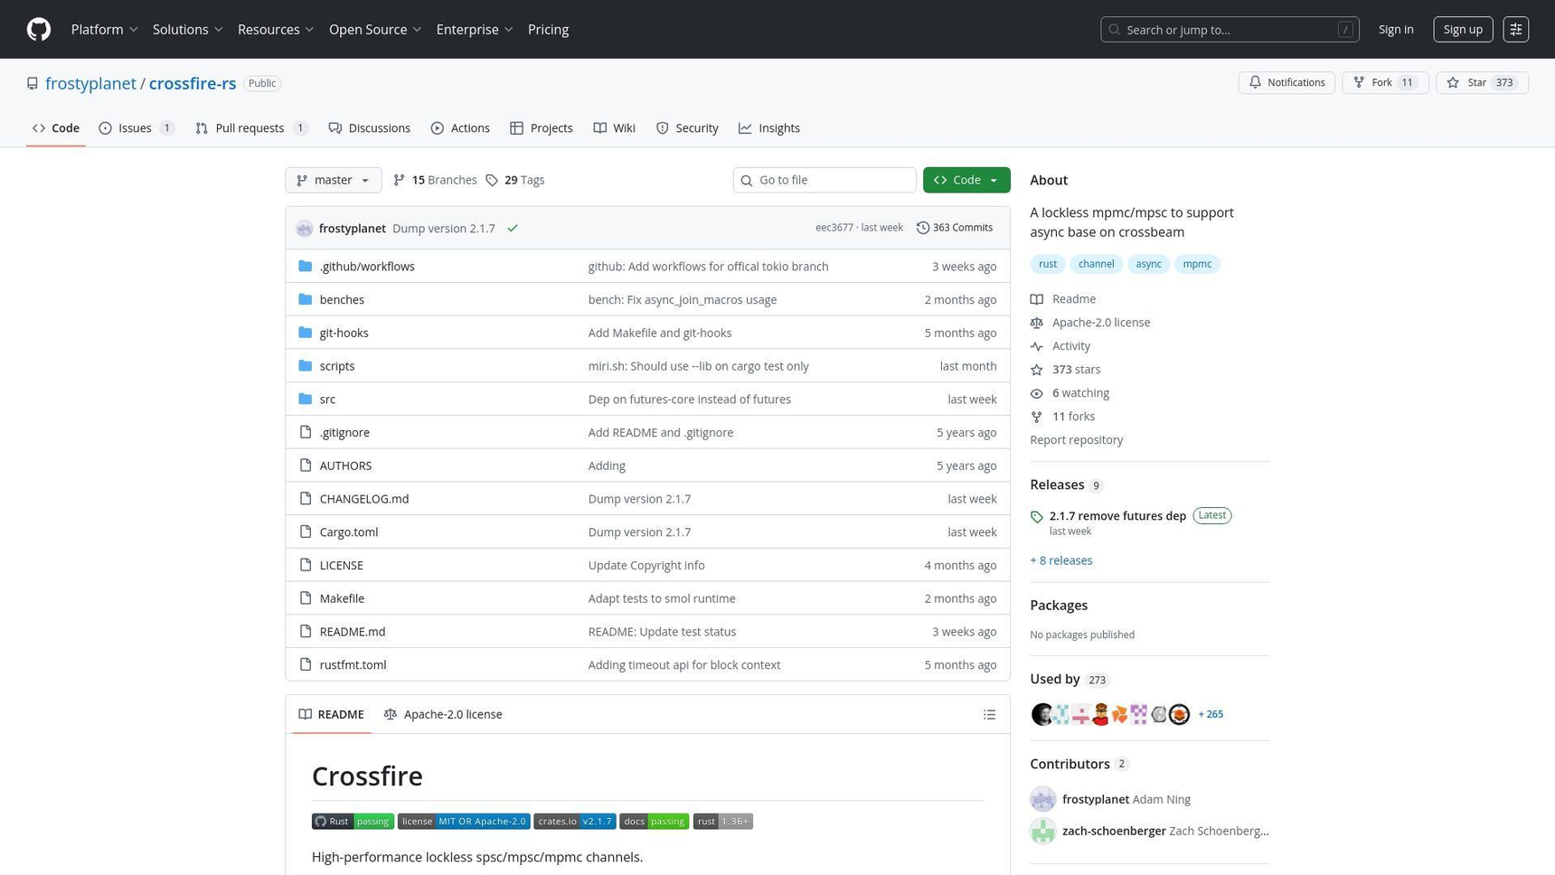This screenshot has width=1555, height=875.
Task: Open the master branch dropdown
Action: click(x=333, y=180)
